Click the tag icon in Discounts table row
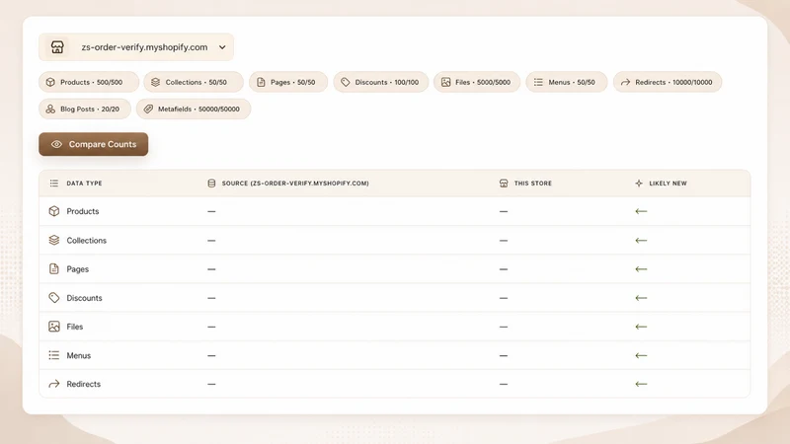Viewport: 790px width, 444px height. pyautogui.click(x=54, y=298)
